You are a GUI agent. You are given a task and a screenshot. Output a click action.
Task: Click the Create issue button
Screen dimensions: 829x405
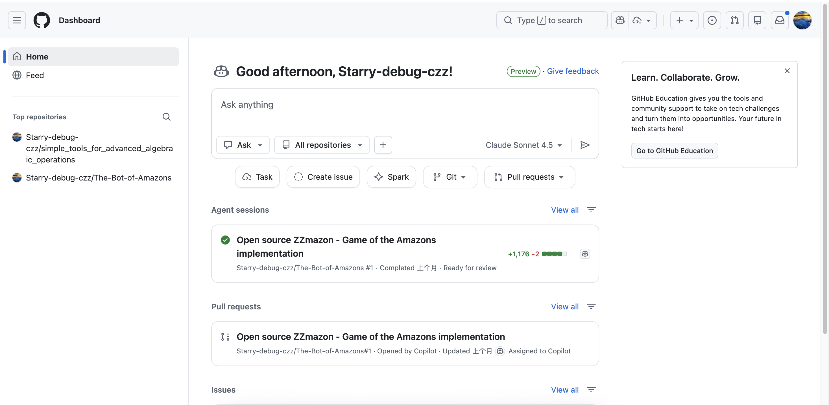(323, 177)
